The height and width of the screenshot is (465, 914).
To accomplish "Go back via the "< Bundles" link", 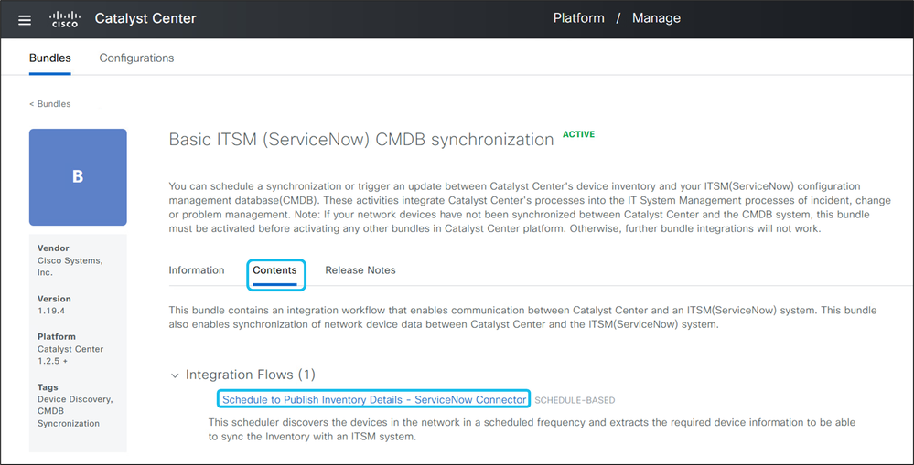I will coord(50,104).
